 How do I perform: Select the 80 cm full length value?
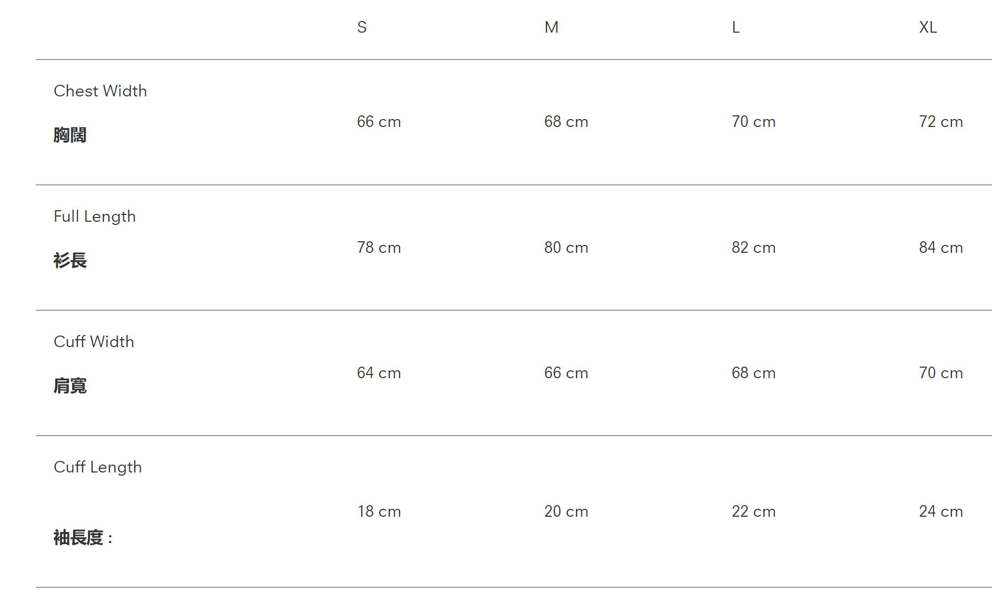pyautogui.click(x=566, y=248)
